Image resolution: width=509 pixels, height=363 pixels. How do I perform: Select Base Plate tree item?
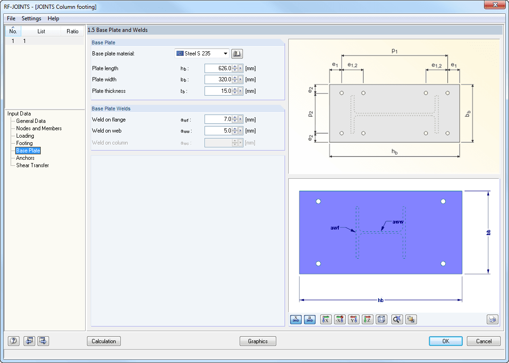28,151
